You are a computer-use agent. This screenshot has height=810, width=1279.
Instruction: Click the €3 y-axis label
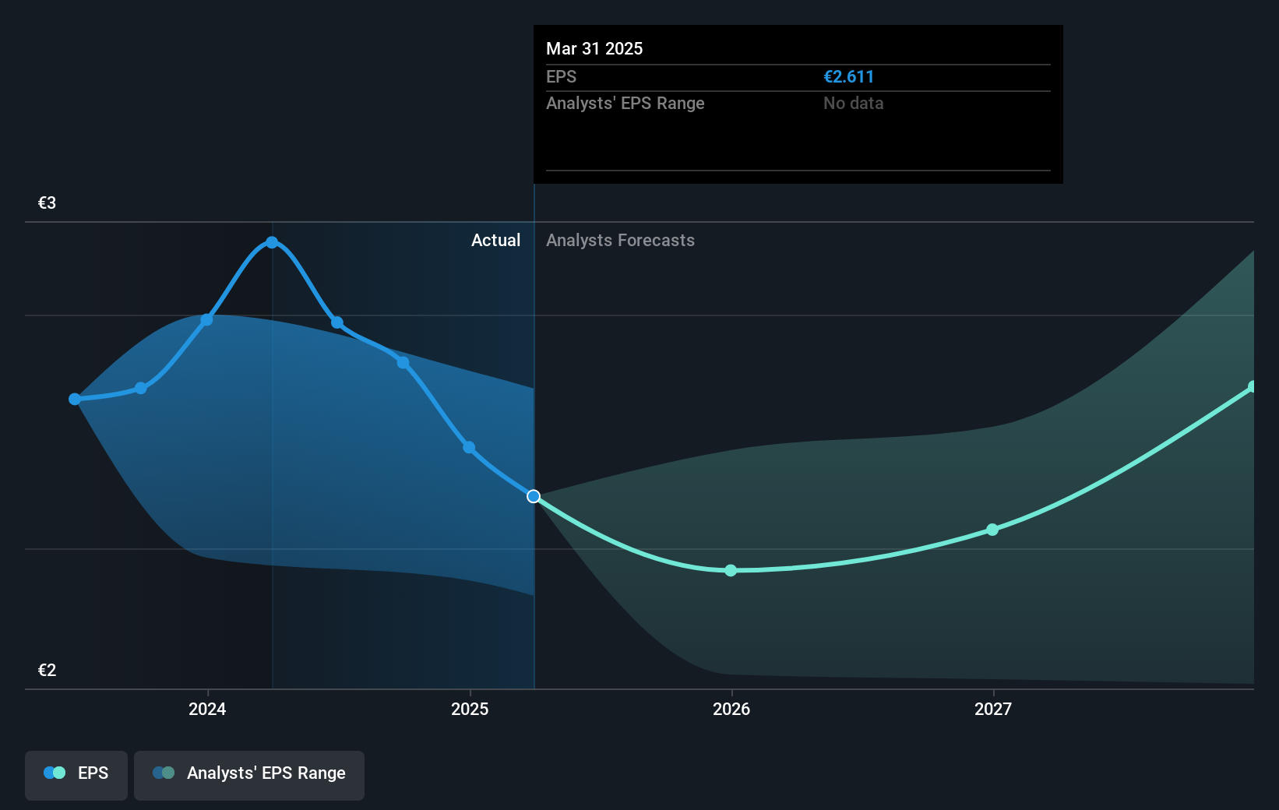tap(47, 202)
